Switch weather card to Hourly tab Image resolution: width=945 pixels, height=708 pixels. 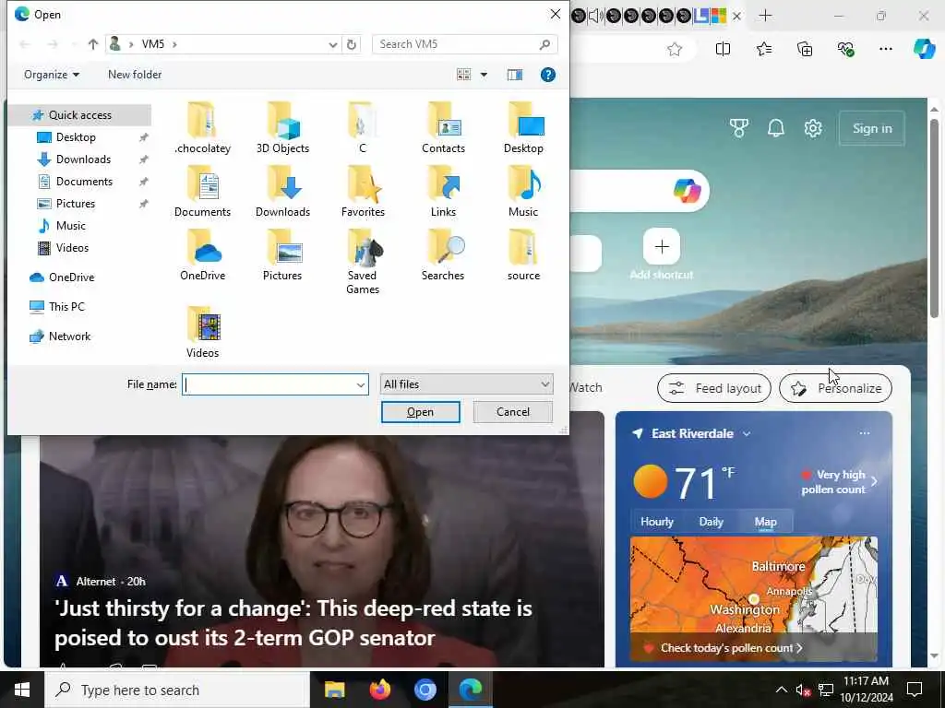tap(656, 522)
